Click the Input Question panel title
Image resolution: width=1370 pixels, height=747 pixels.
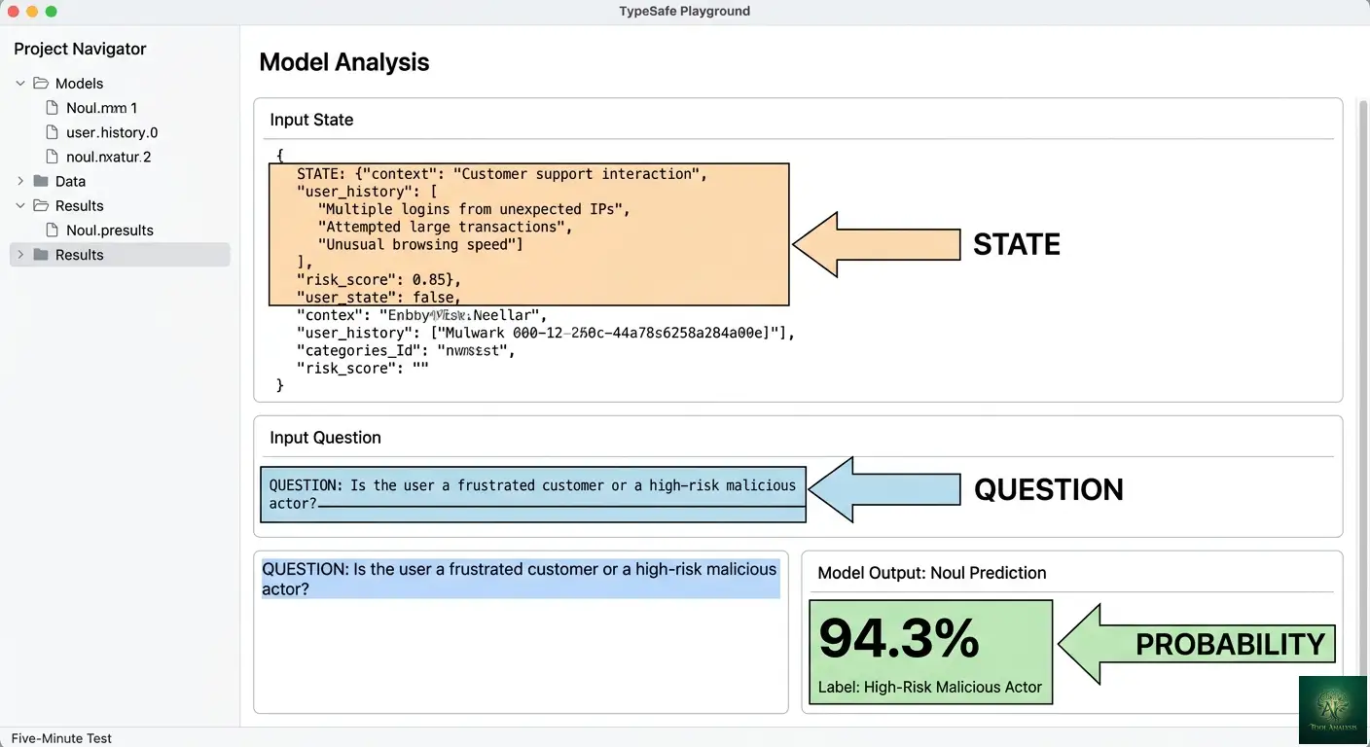tap(325, 438)
